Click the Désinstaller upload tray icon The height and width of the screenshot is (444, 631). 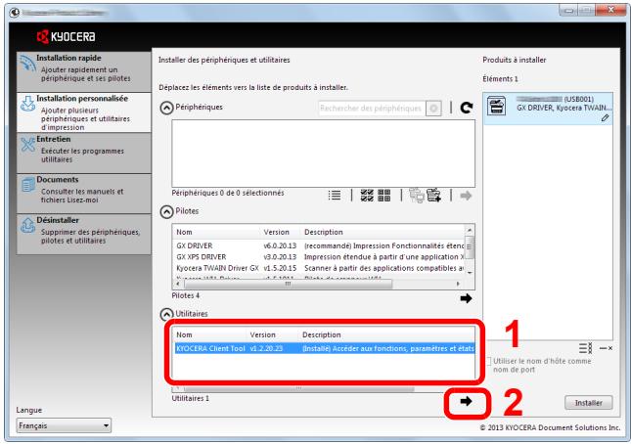tap(27, 226)
